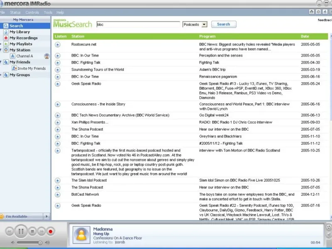Play the Rootsecure.net podcast row
This screenshot has width=332, height=249.
[x=58, y=44]
